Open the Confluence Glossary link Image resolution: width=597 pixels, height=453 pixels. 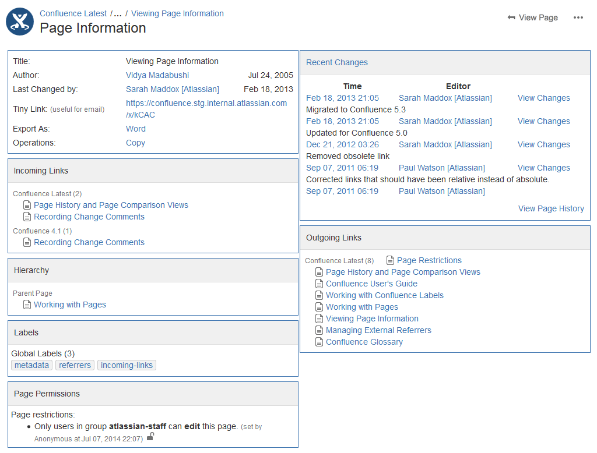point(364,342)
